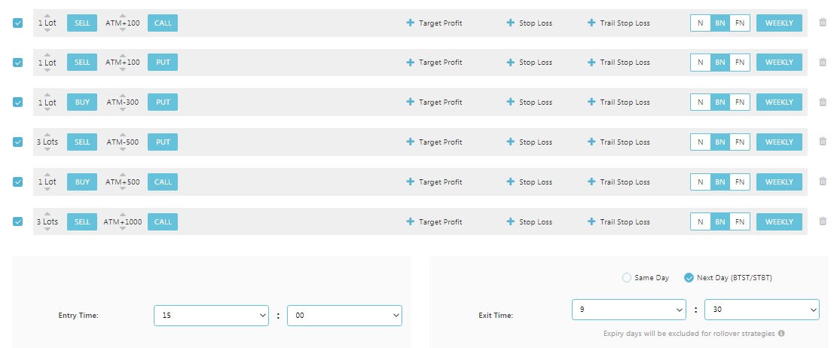Add Stop Loss on the BUY ATM+500 CALL row
This screenshot has width=834, height=348.
click(x=529, y=182)
